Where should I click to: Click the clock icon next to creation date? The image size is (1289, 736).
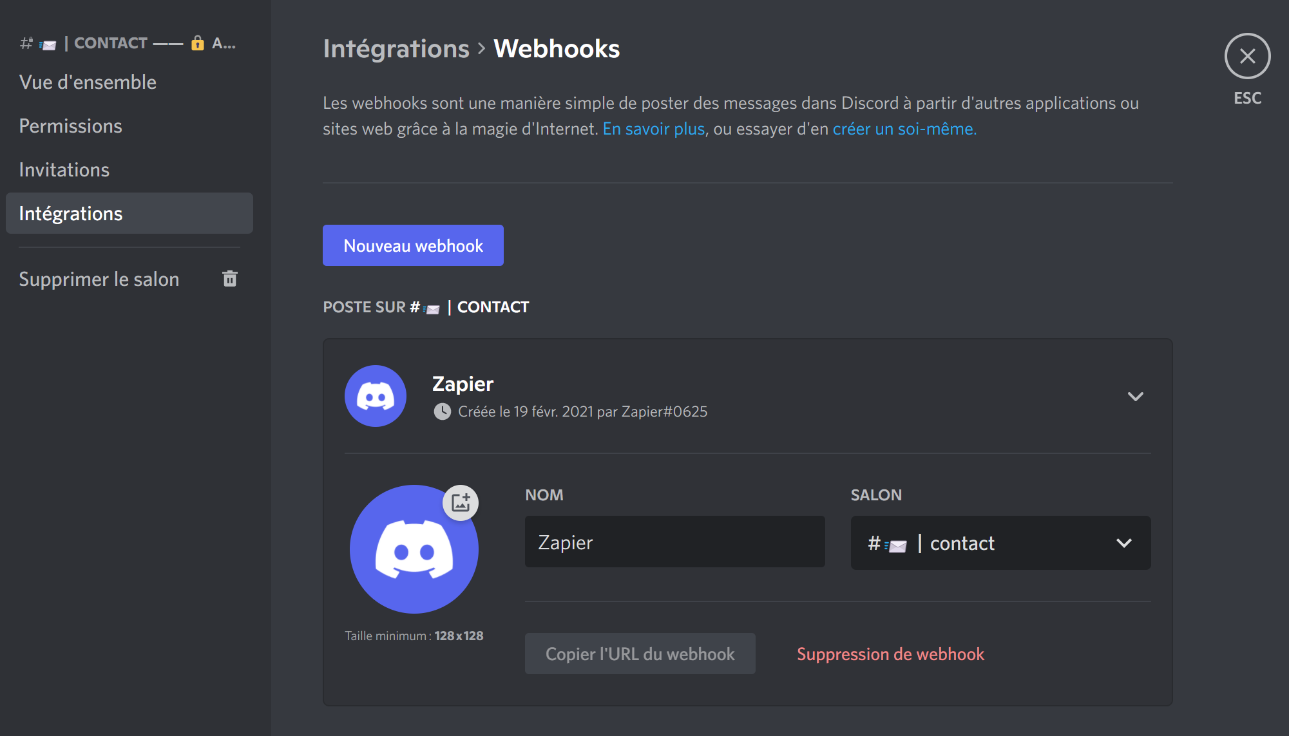click(442, 411)
